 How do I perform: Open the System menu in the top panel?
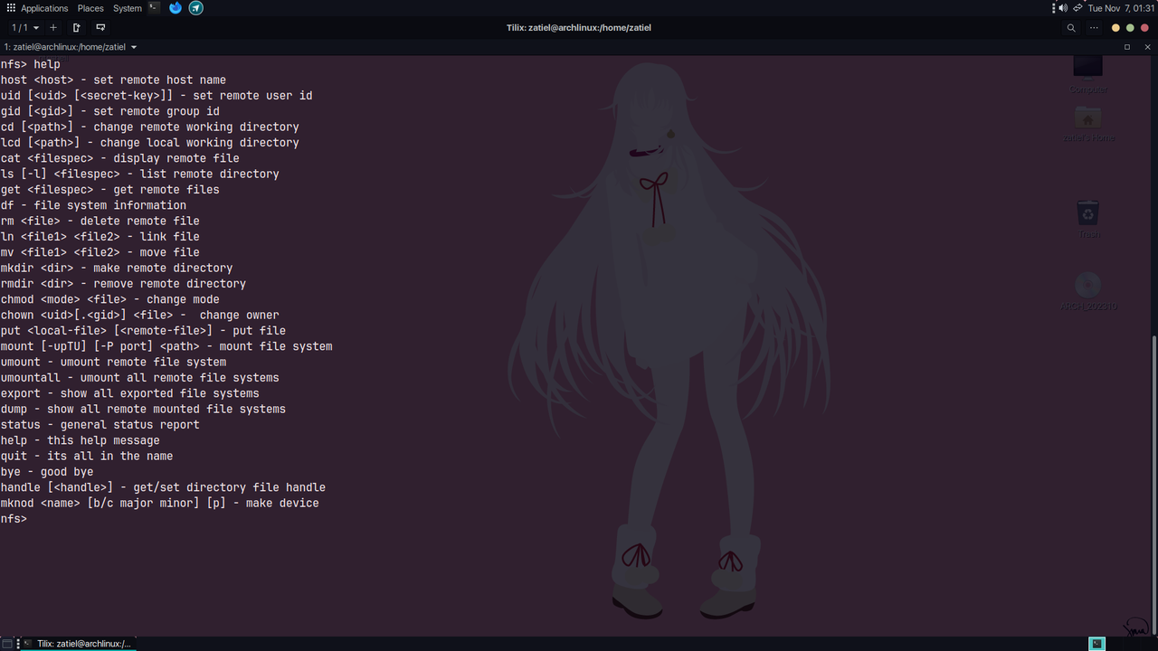[x=127, y=8]
